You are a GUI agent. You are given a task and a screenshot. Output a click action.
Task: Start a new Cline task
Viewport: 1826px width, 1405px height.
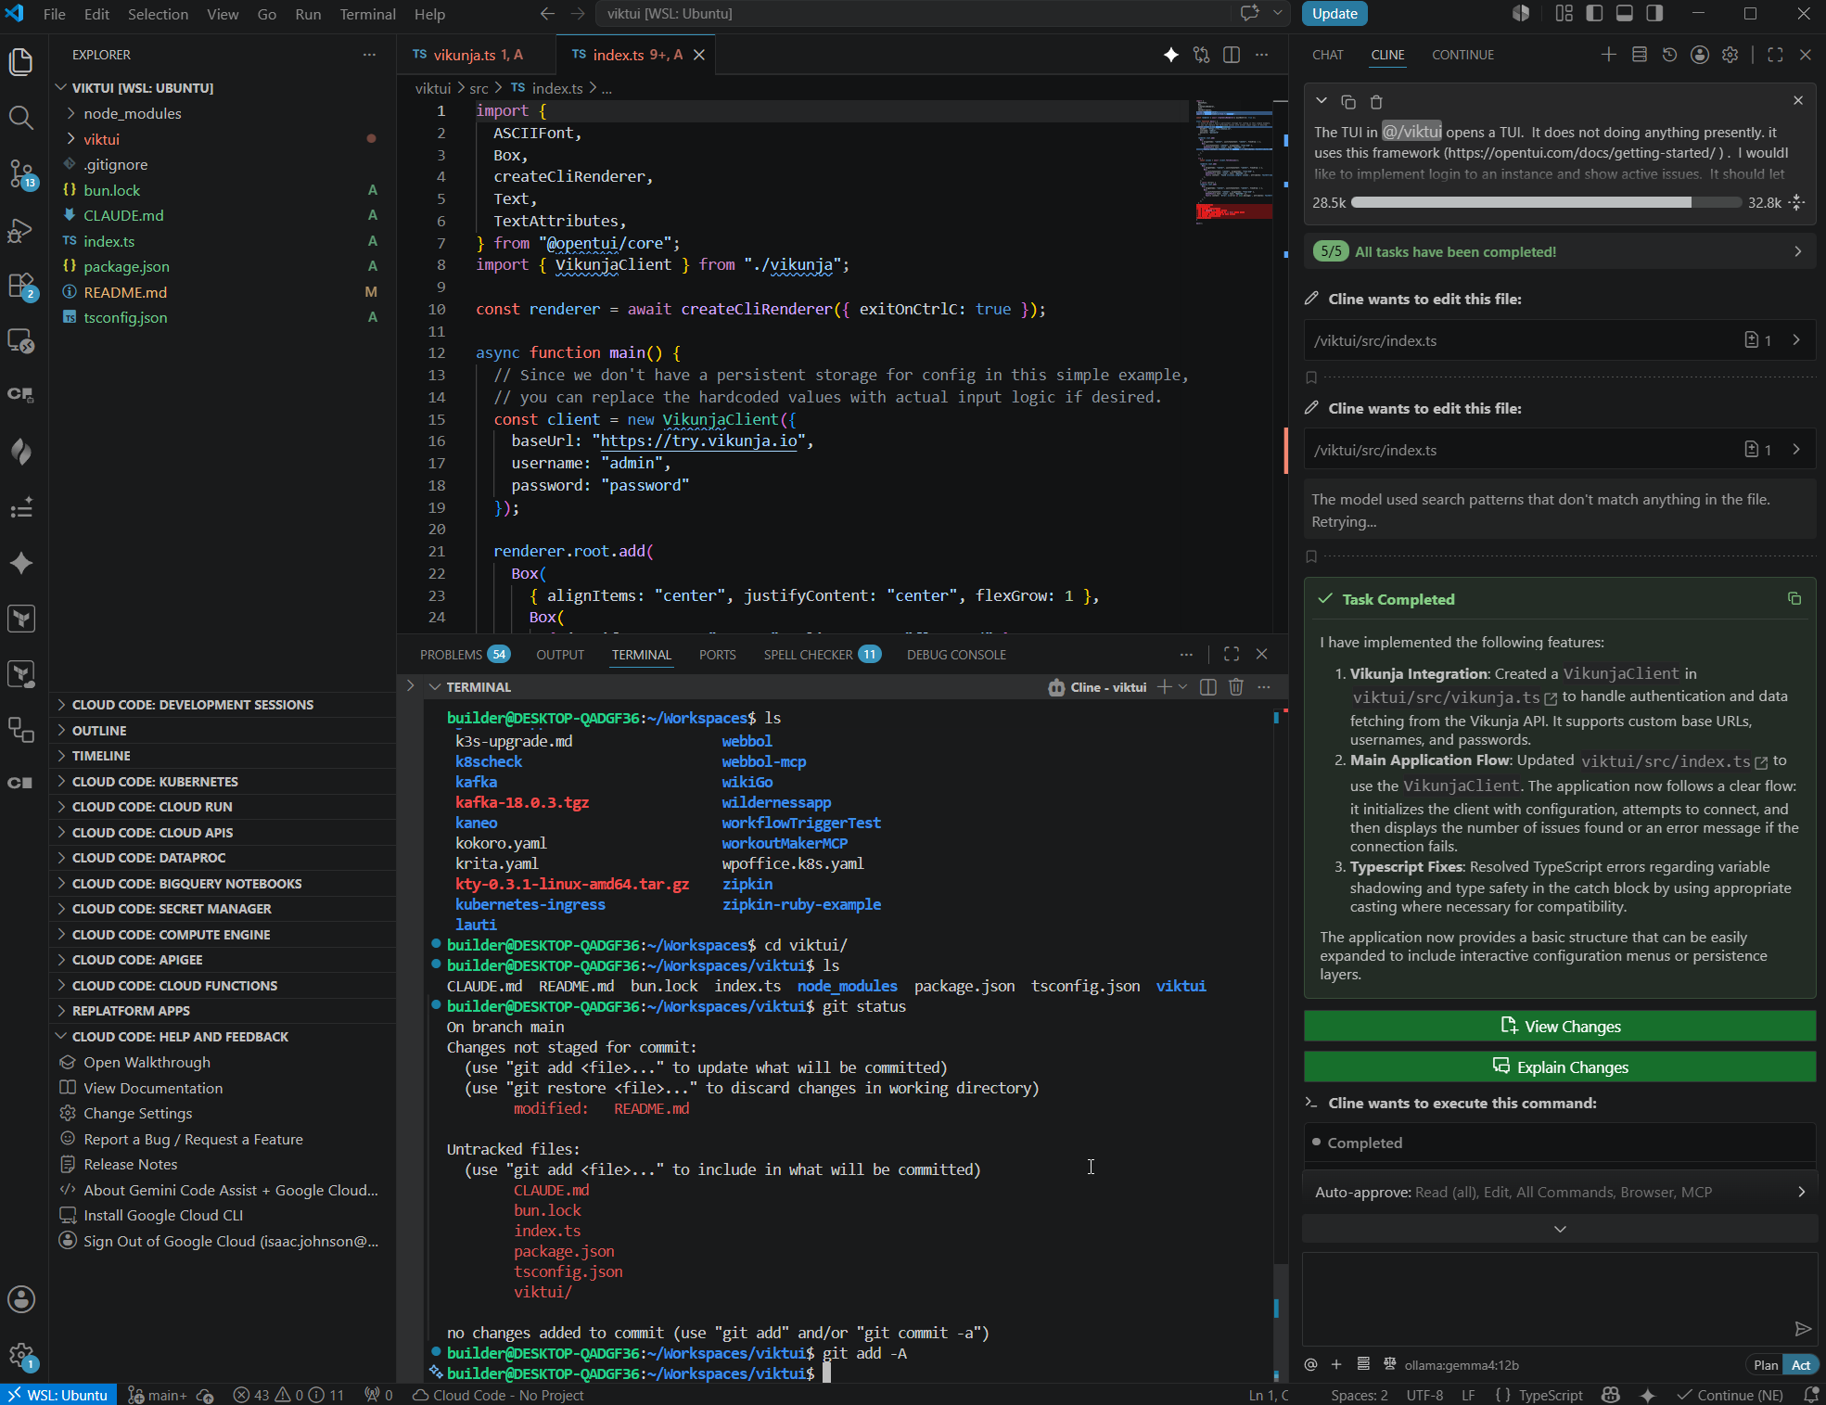pos(1608,55)
